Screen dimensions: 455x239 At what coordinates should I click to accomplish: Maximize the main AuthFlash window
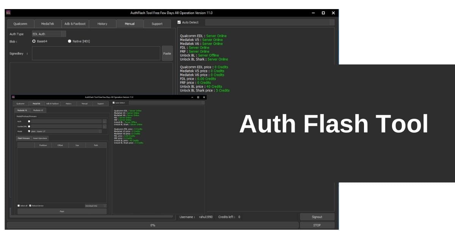[x=323, y=13]
